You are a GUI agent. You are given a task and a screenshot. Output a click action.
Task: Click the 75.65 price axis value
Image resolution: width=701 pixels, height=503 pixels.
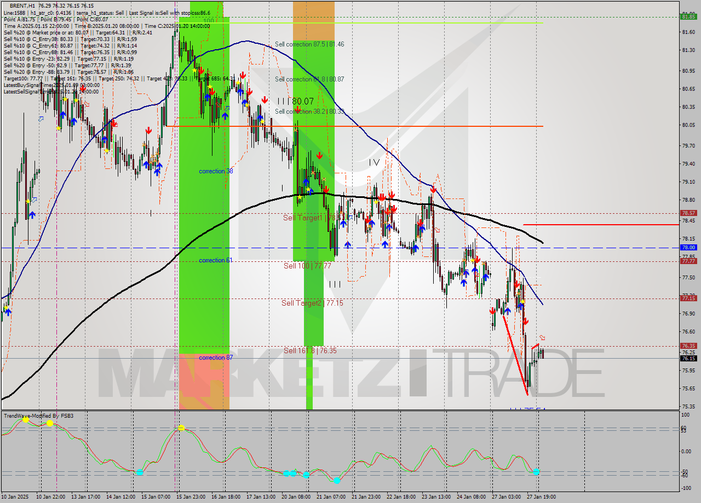click(x=688, y=389)
